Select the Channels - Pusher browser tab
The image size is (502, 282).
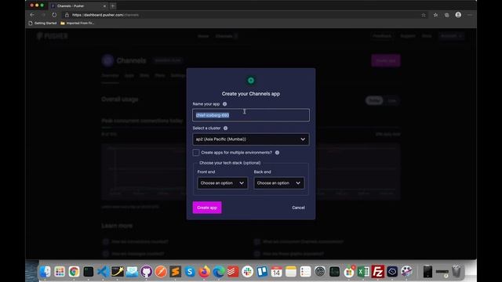pos(78,5)
